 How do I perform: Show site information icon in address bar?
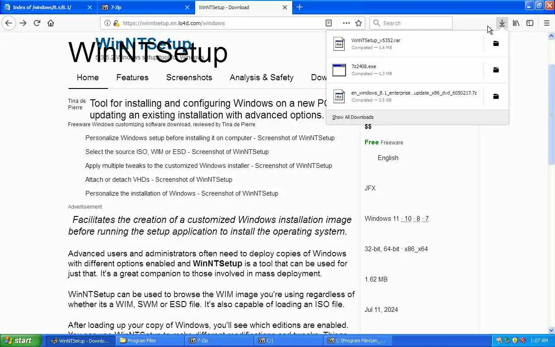point(108,23)
